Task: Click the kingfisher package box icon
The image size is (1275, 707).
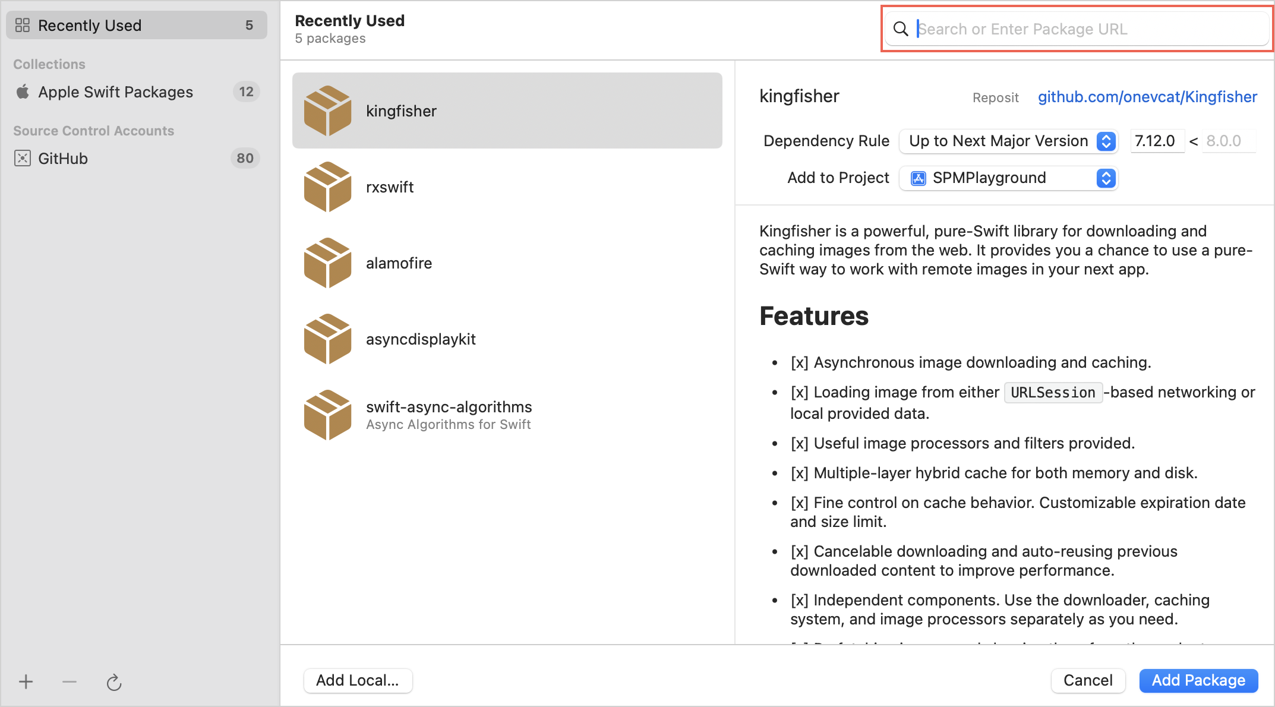Action: coord(327,110)
